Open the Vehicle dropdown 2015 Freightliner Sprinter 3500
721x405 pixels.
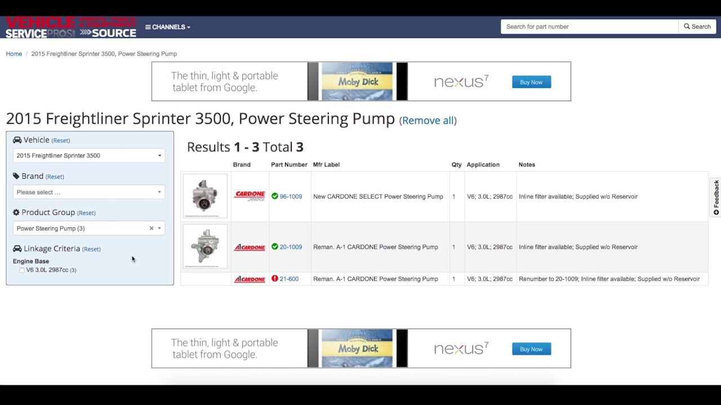click(x=89, y=156)
